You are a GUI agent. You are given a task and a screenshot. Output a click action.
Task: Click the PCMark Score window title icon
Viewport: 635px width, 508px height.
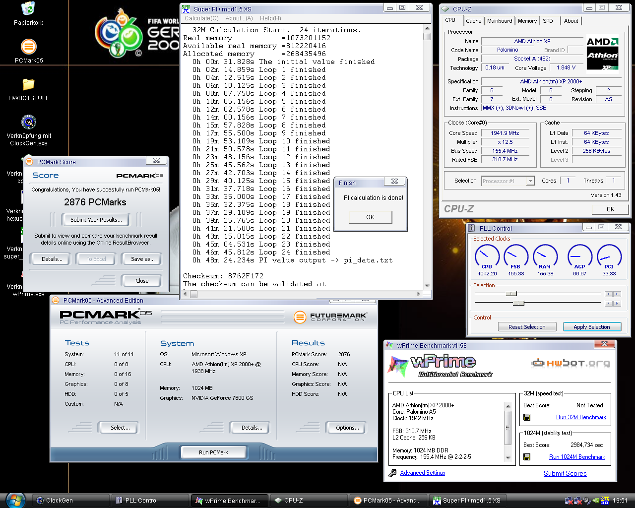[x=29, y=162]
